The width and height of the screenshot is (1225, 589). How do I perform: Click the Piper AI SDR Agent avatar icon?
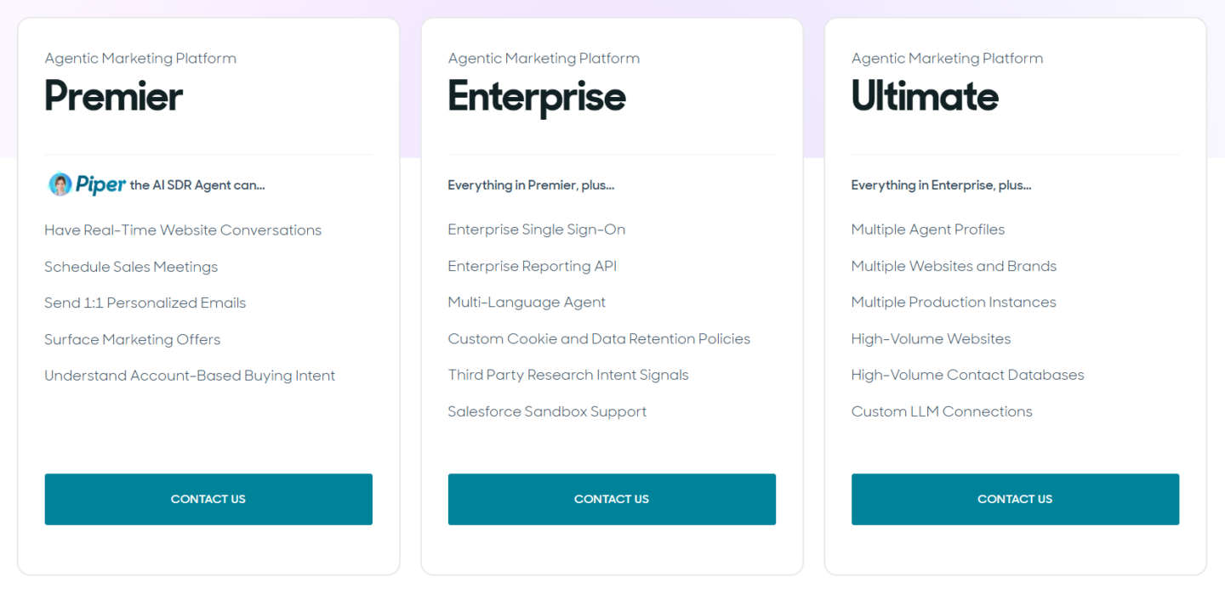pyautogui.click(x=60, y=184)
